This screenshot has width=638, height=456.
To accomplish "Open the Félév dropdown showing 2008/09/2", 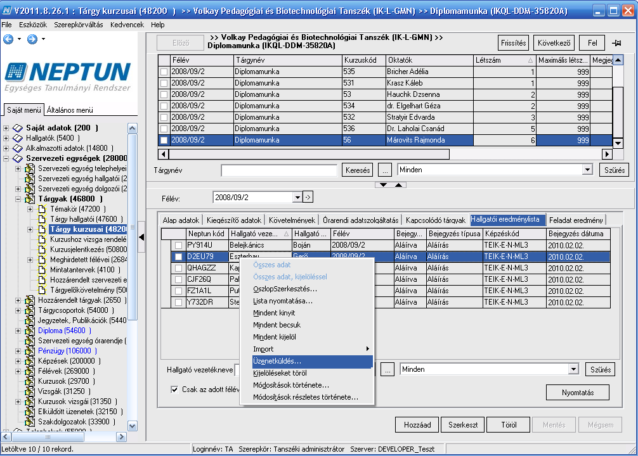I will [x=298, y=198].
